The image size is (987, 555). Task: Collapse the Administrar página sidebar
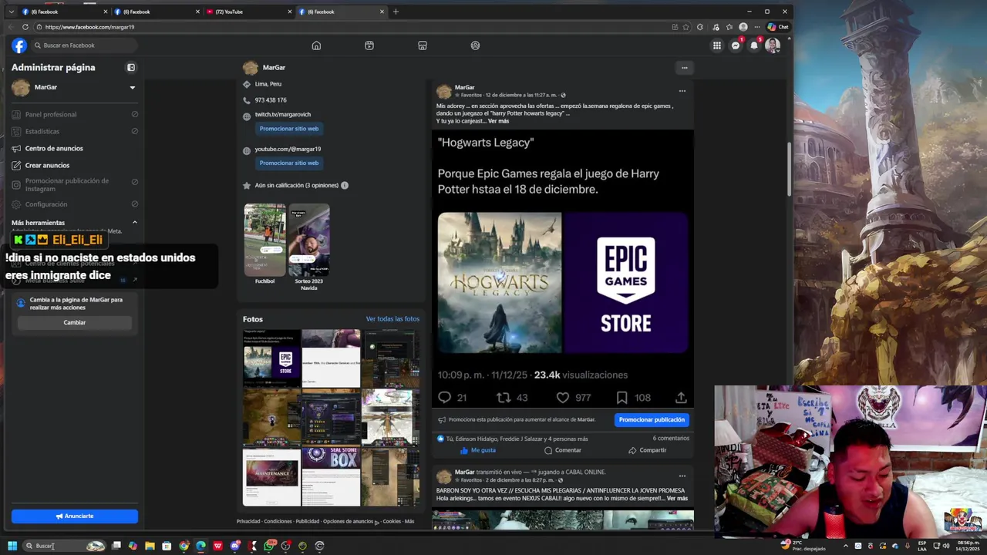click(x=131, y=68)
